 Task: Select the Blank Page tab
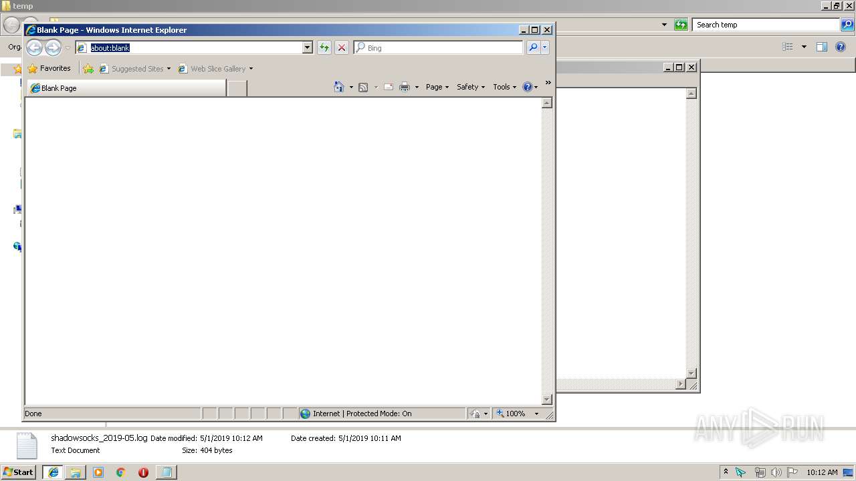126,88
